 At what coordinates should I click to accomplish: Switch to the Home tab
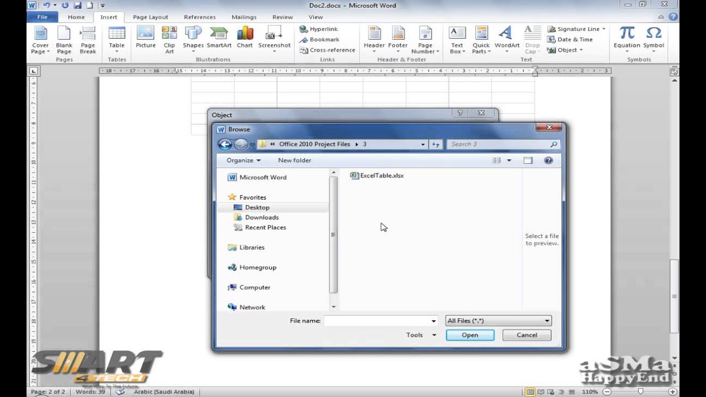tap(77, 17)
